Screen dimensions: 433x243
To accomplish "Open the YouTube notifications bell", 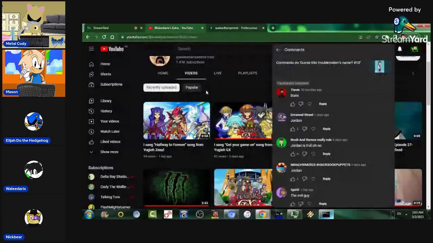I will tap(400, 49).
